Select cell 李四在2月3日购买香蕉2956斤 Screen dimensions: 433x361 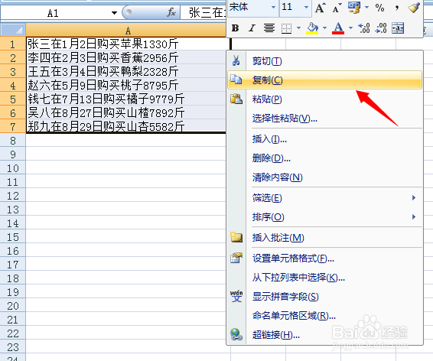click(126, 57)
